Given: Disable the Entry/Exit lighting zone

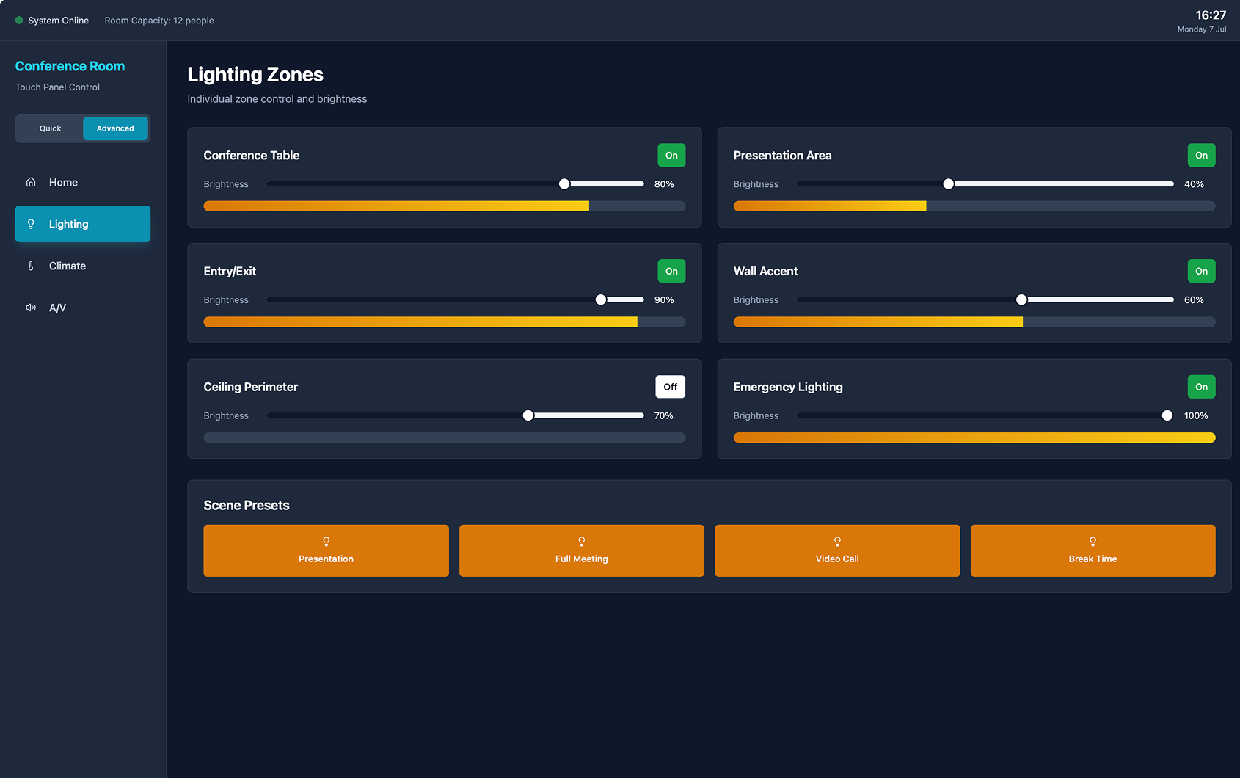Looking at the screenshot, I should pyautogui.click(x=671, y=271).
